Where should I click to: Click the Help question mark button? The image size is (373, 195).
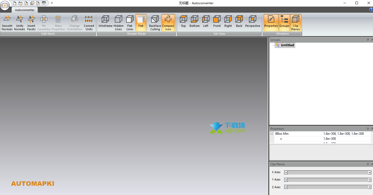(x=371, y=9)
